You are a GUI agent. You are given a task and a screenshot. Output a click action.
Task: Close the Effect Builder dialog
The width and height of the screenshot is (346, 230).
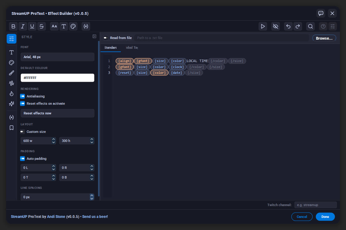coord(332,13)
